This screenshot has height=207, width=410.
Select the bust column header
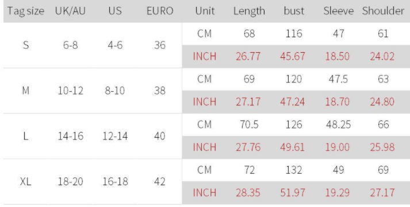[294, 11]
